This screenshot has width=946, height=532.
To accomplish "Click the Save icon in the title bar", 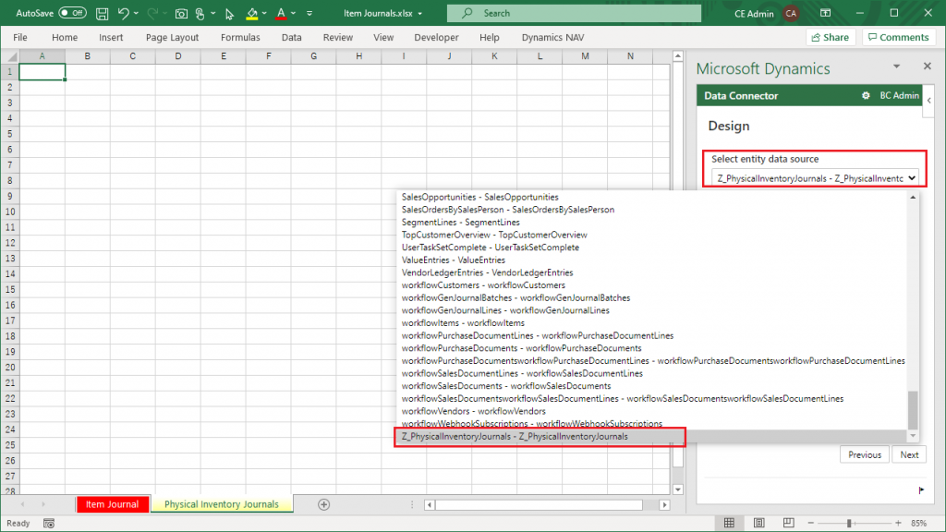I will pos(103,13).
